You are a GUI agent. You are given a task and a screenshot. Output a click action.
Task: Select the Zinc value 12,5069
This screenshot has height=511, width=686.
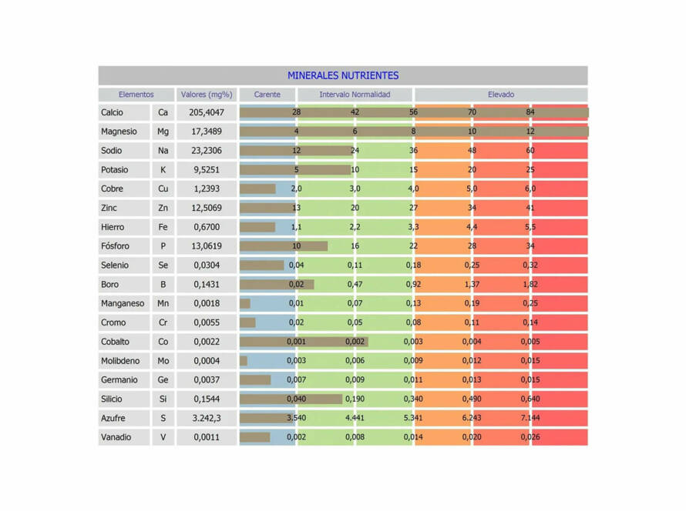[x=207, y=208]
